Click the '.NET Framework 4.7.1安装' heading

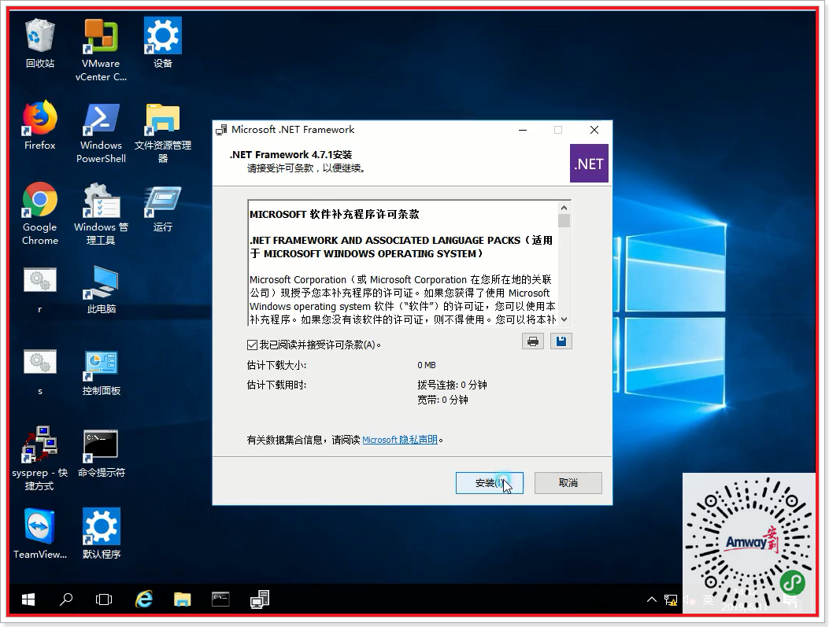coord(291,155)
